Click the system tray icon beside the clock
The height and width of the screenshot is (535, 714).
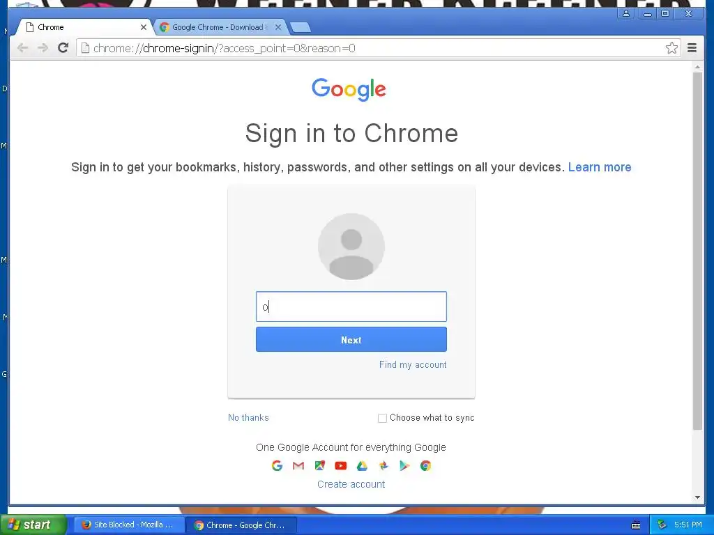(x=662, y=525)
